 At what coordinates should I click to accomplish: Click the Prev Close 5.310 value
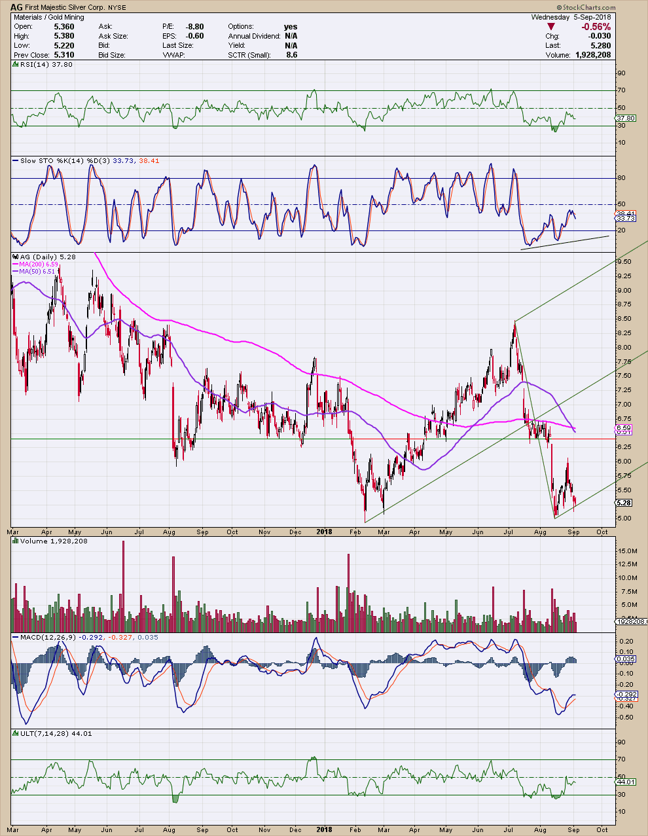pyautogui.click(x=64, y=55)
